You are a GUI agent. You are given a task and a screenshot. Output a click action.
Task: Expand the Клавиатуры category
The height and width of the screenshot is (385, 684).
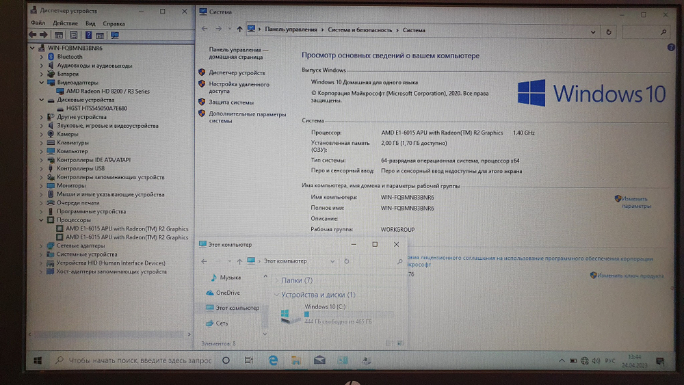tap(42, 142)
